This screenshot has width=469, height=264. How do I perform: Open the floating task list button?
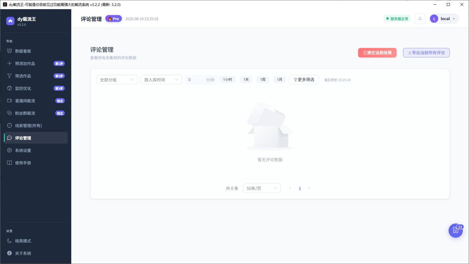[455, 231]
